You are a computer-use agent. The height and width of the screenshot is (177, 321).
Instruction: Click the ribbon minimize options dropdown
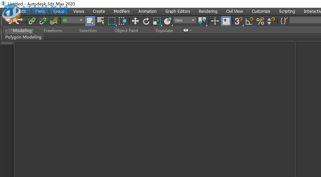[187, 30]
